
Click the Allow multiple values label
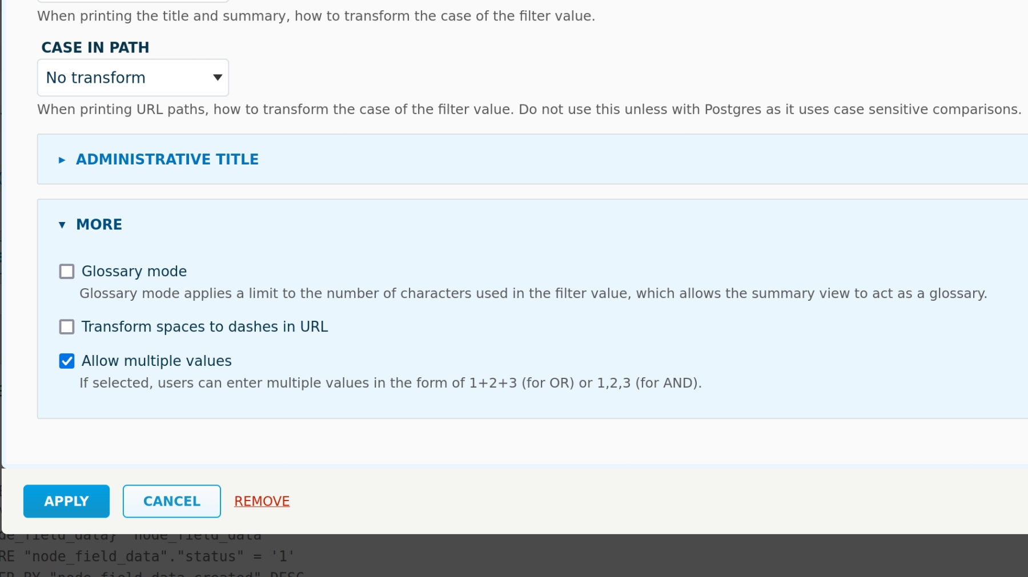coord(156,361)
